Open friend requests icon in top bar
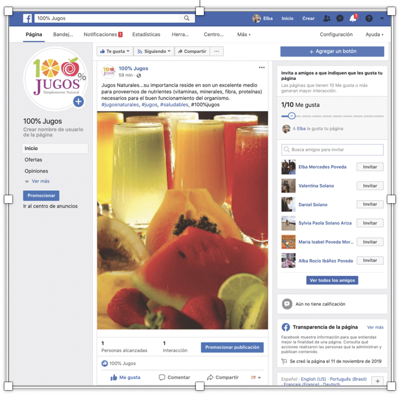Viewport: 402px width, 394px height. [x=327, y=18]
